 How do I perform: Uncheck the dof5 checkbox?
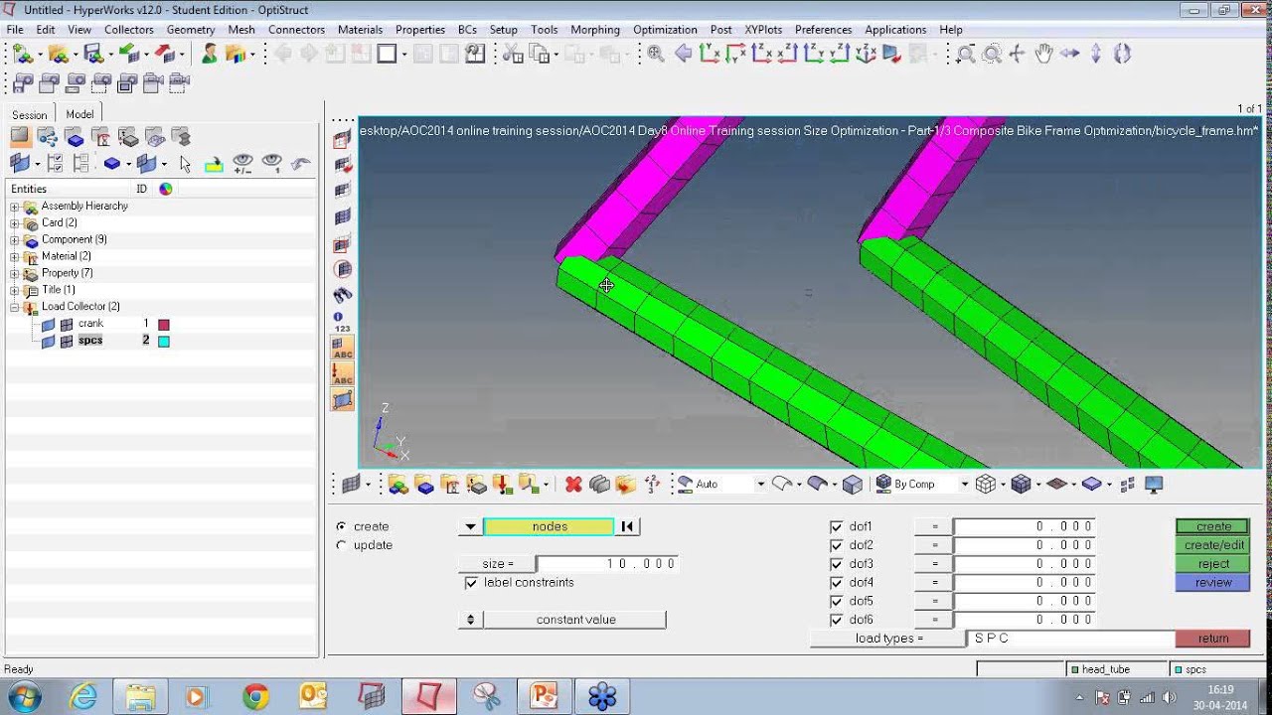pos(836,601)
